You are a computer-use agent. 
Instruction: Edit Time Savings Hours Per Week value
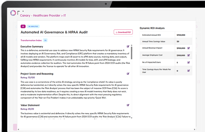click(188, 71)
